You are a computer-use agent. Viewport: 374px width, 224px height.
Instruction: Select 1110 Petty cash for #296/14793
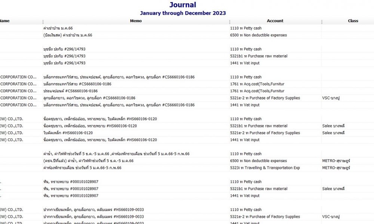tap(246, 49)
